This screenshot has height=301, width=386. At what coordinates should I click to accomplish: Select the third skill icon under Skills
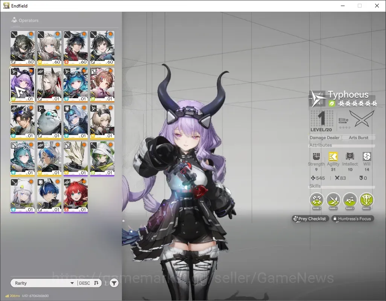tap(350, 200)
